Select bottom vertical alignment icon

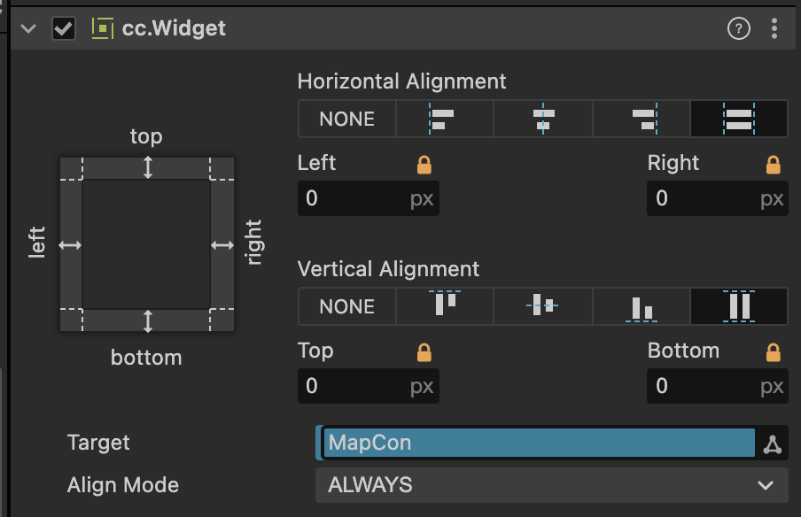point(641,306)
